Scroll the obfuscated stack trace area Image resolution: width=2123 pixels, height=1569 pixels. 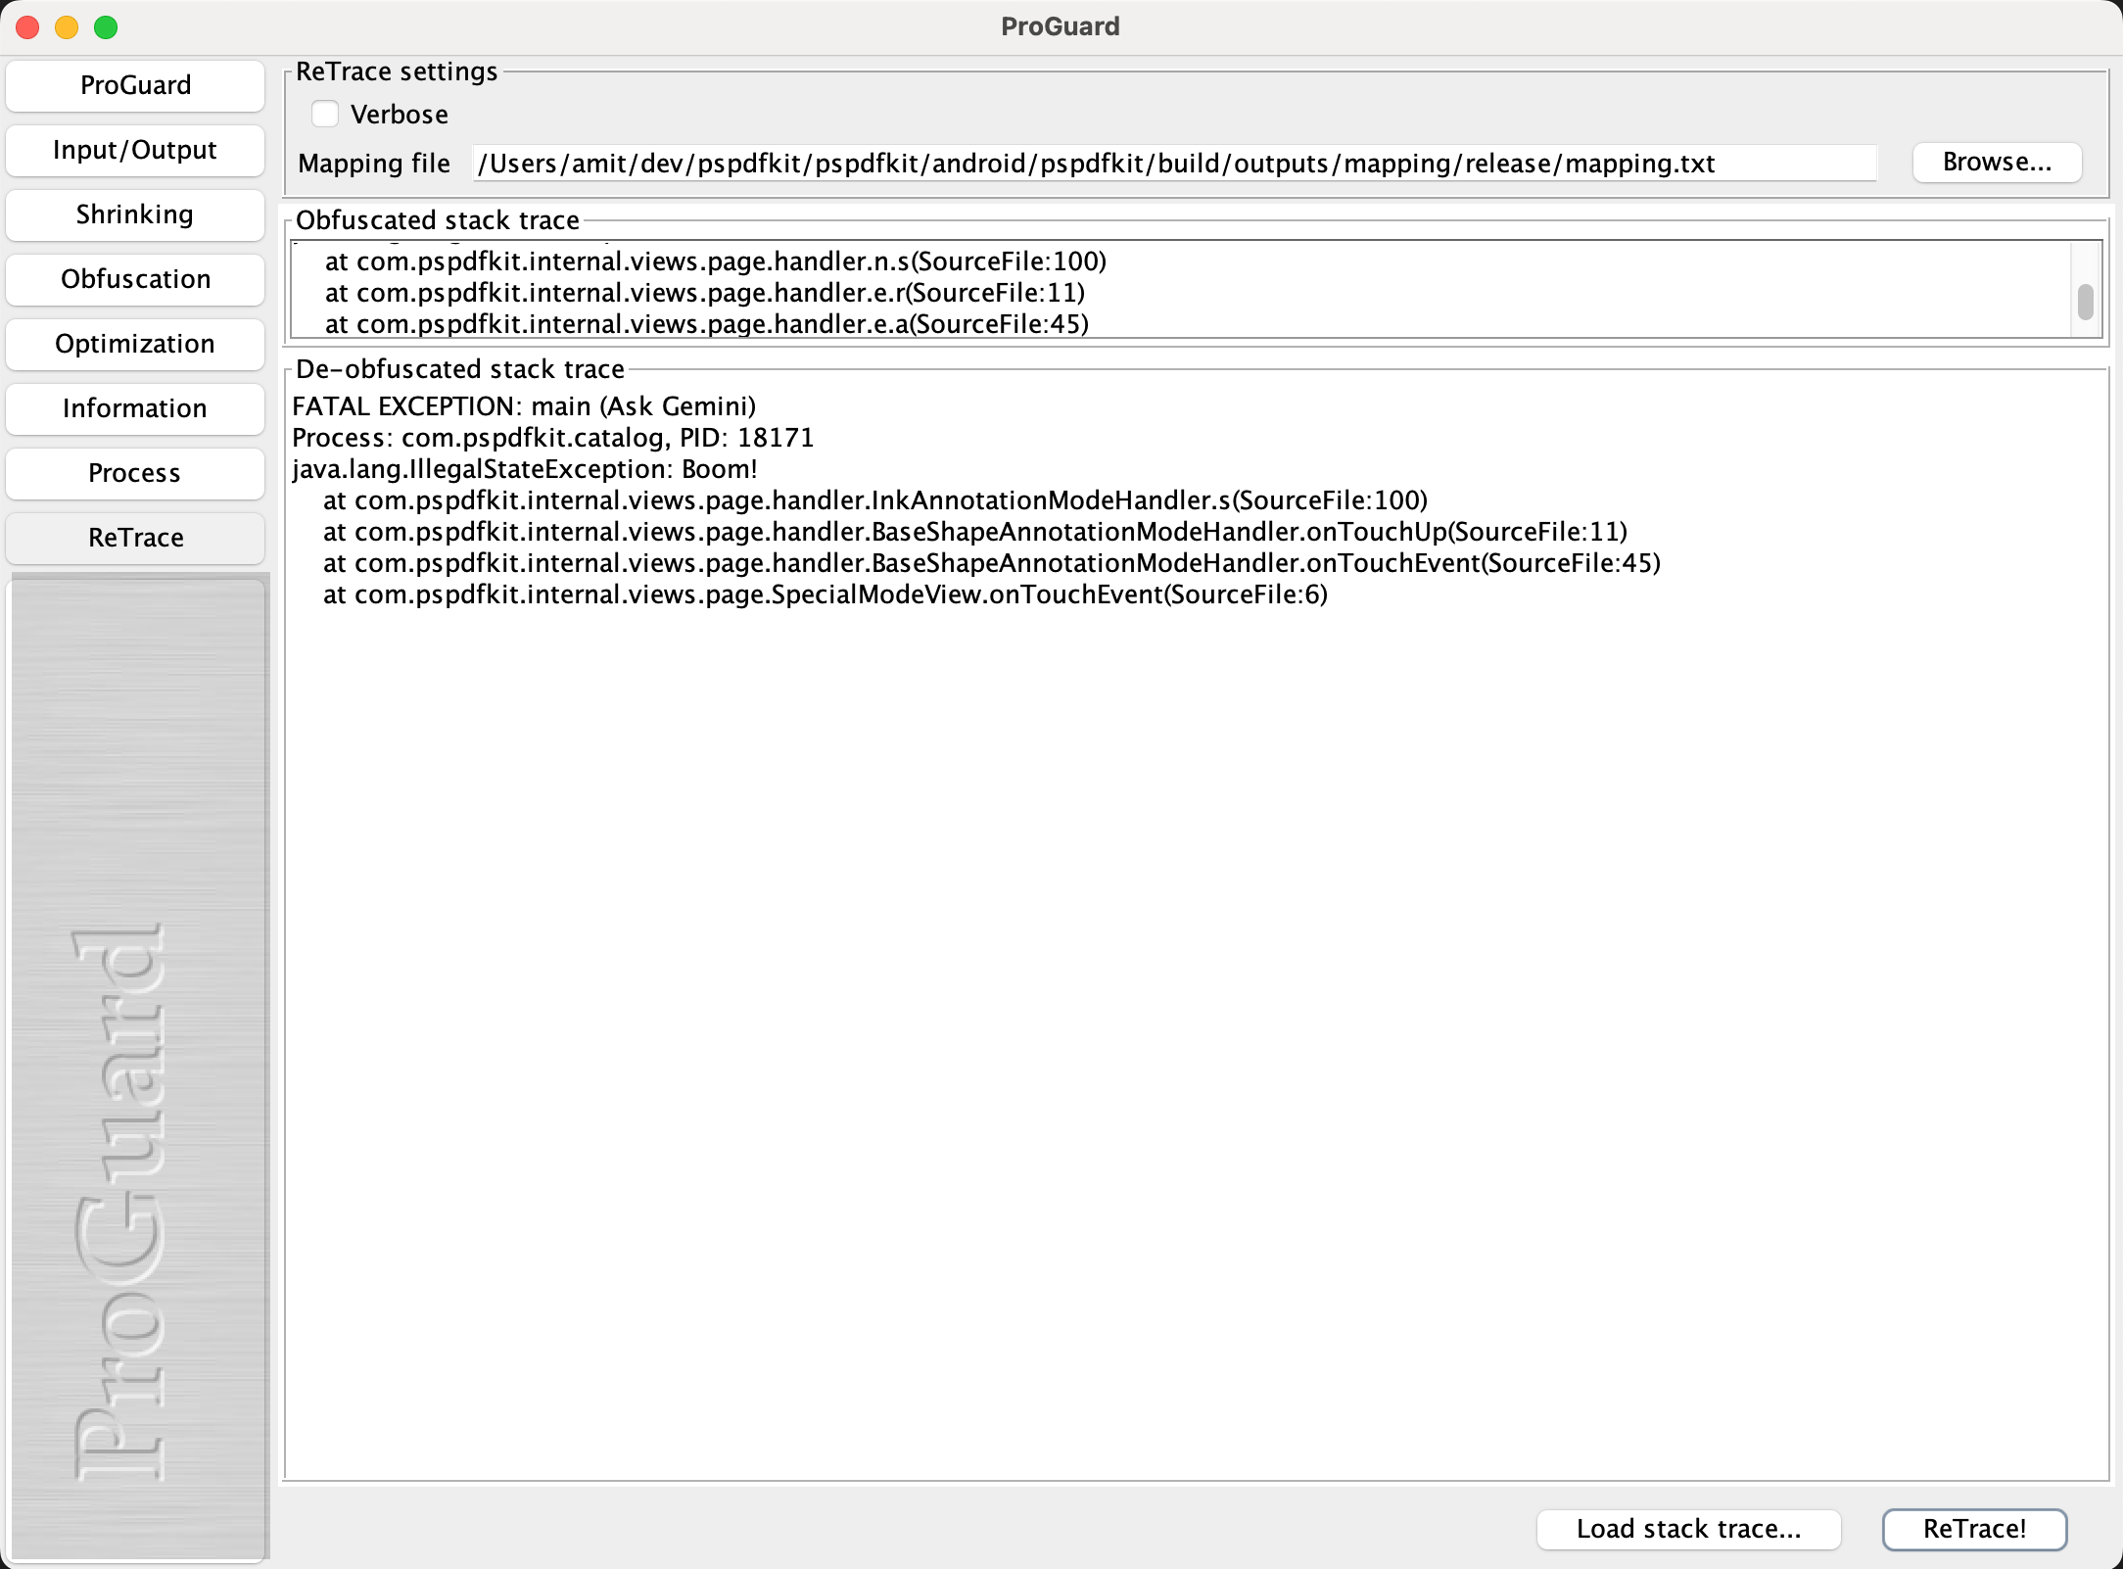tap(2084, 300)
